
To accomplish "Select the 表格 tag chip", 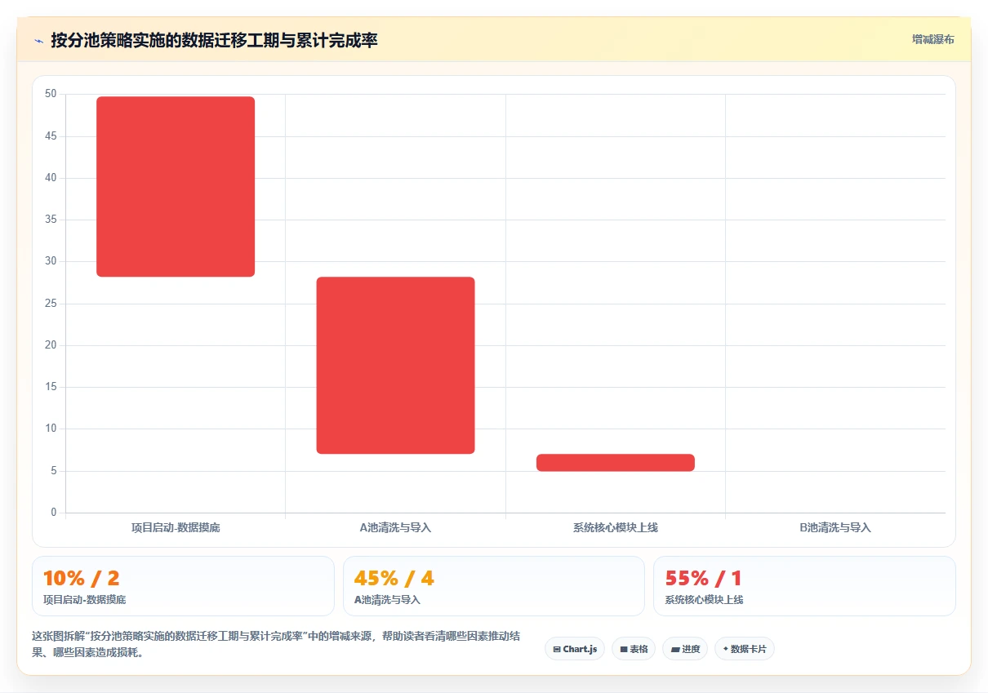I will pyautogui.click(x=634, y=649).
